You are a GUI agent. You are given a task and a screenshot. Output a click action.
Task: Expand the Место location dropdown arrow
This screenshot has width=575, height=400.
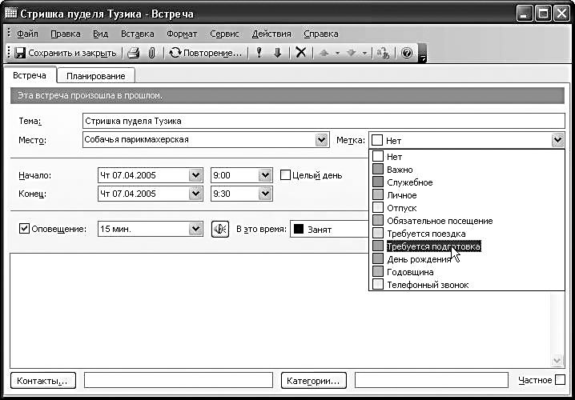(322, 140)
